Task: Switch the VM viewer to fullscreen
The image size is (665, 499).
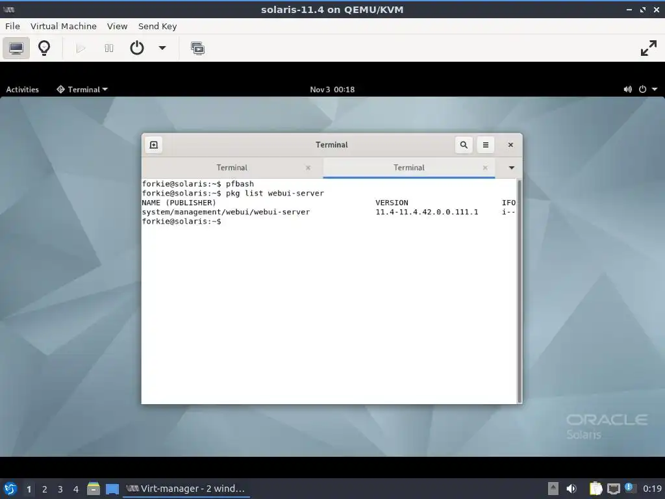Action: click(x=649, y=48)
